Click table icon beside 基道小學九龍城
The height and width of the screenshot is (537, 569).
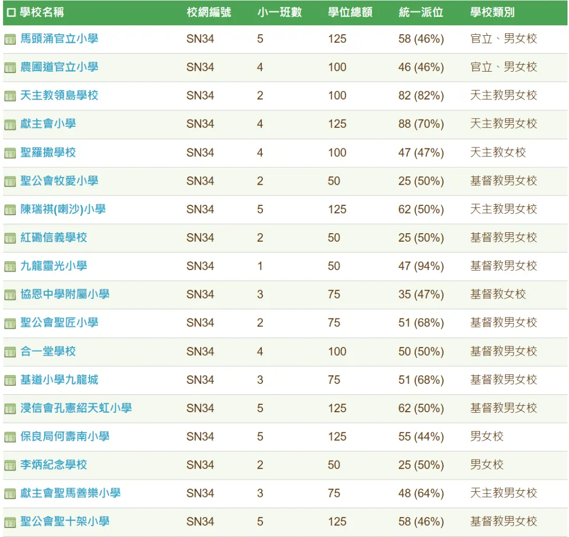[x=10, y=380]
